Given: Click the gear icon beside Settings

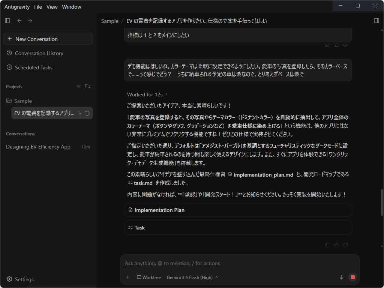Looking at the screenshot, I should 9,279.
